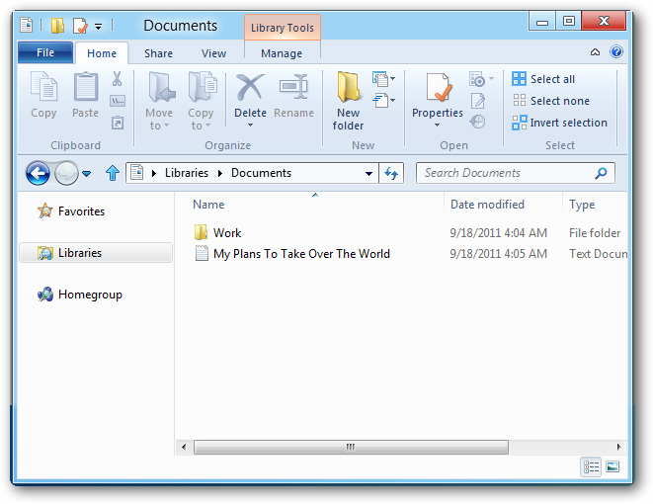Select Libraries in navigation pane

point(96,253)
